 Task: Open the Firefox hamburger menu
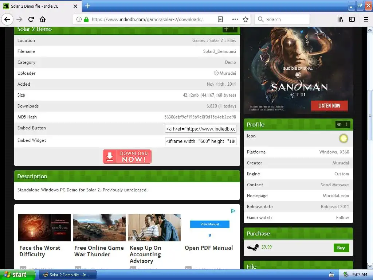[366, 20]
